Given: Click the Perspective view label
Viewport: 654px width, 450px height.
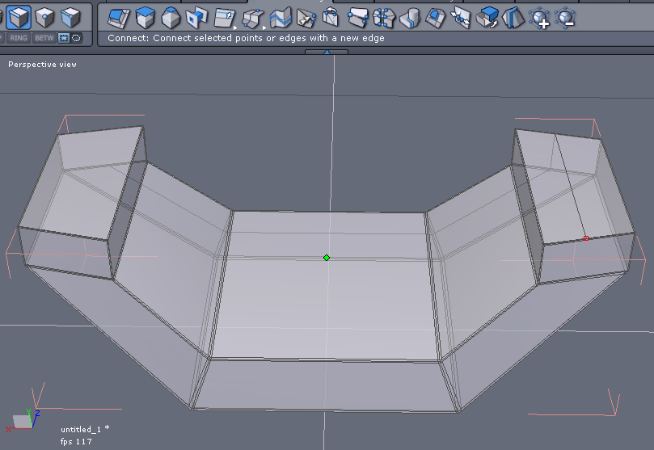Looking at the screenshot, I should coord(43,65).
